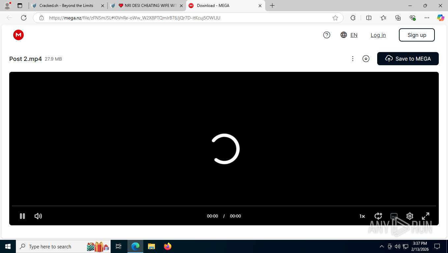Open the three-dot file options menu
Screen dimensions: 448x253
pos(352,59)
